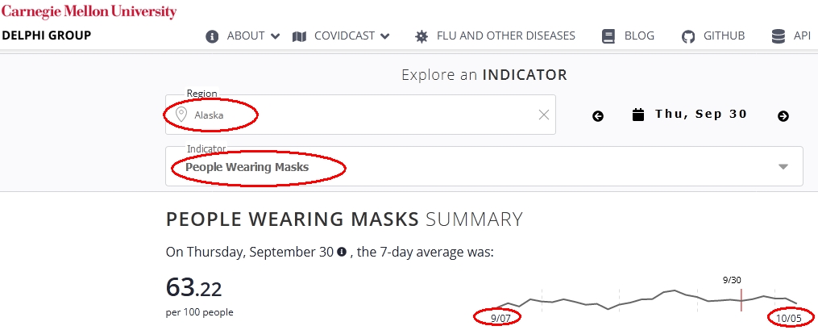Clear the Alaska region with X
This screenshot has width=818, height=330.
click(544, 115)
